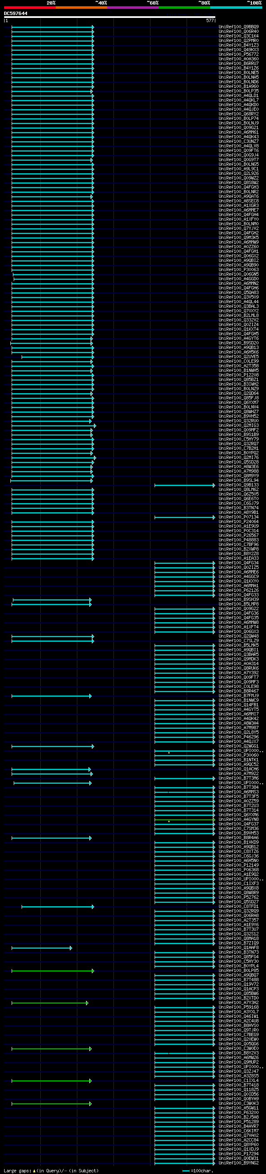Click the short alignment bar for UniRef100_Q1HAF8
This screenshot has width=266, height=1174.
point(42,948)
